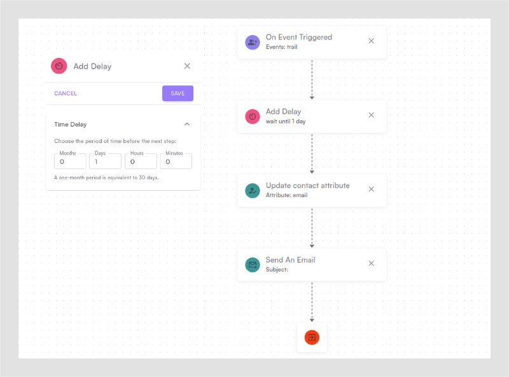Click the On Event Triggered purple users icon
Screen dimensions: 509x377
[253, 42]
